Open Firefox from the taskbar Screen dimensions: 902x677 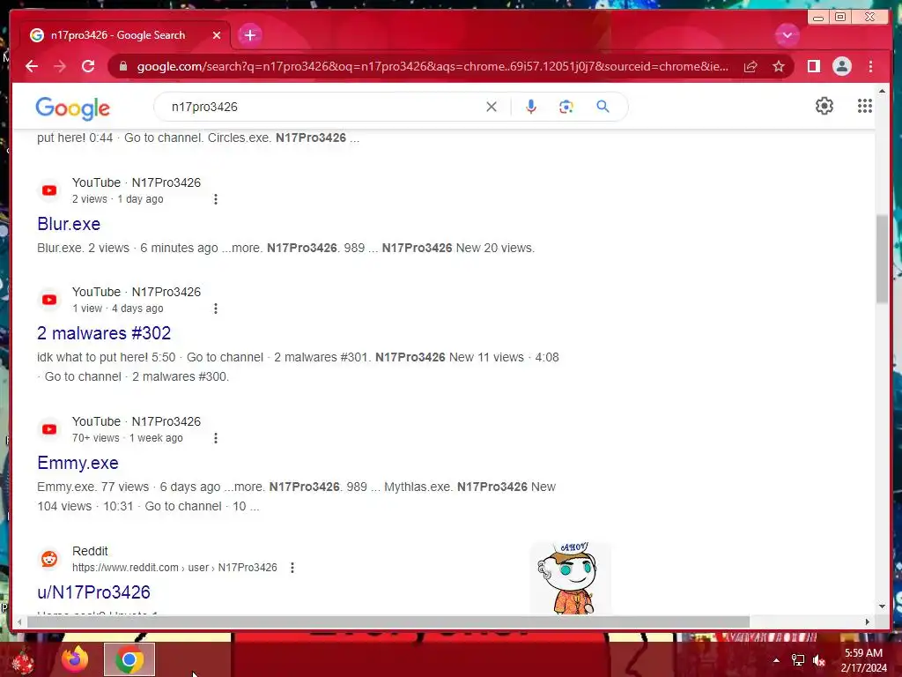tap(75, 659)
